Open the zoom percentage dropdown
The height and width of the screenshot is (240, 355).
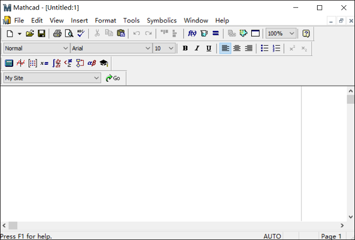point(292,34)
